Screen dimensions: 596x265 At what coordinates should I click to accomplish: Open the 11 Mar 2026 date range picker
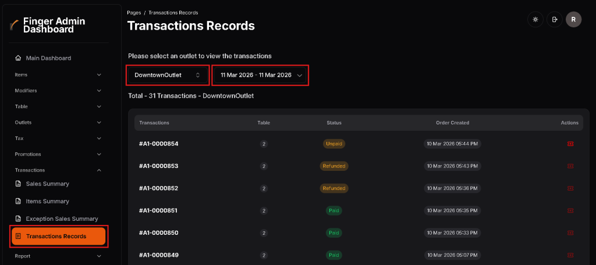(261, 75)
